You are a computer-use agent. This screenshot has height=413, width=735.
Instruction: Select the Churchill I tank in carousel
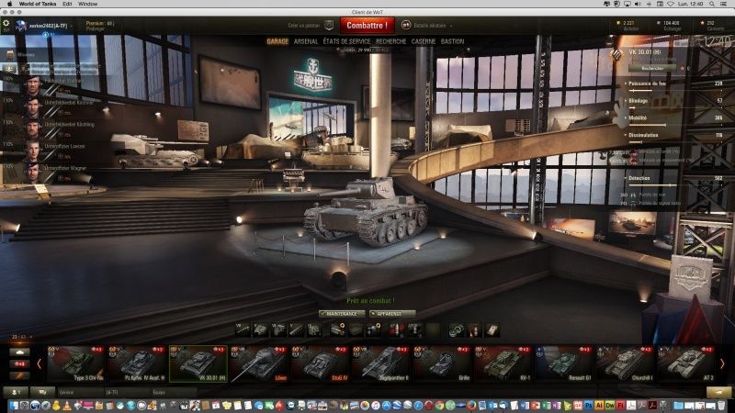coord(625,363)
